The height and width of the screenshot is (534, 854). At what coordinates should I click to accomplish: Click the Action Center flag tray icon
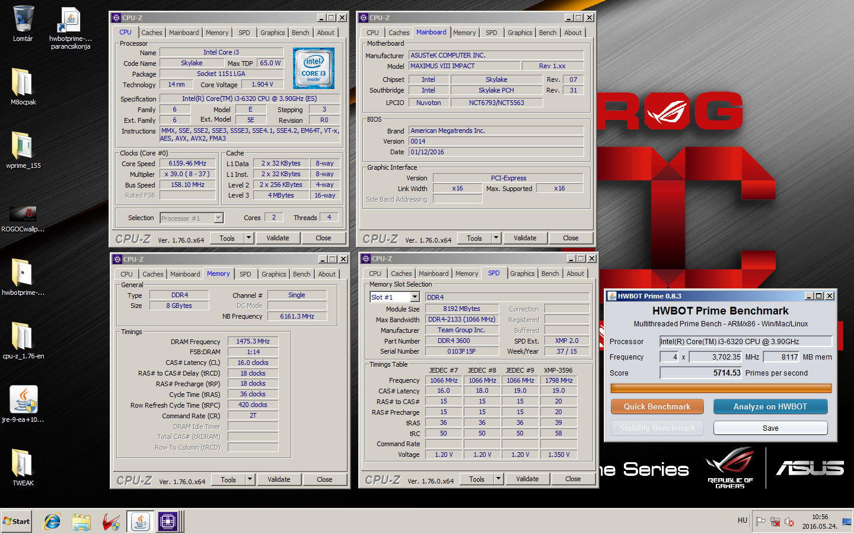(761, 522)
